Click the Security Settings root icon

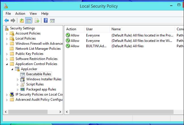click(7, 28)
